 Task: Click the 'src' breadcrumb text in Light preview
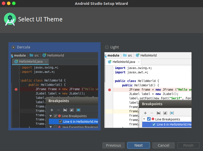(x=130, y=56)
